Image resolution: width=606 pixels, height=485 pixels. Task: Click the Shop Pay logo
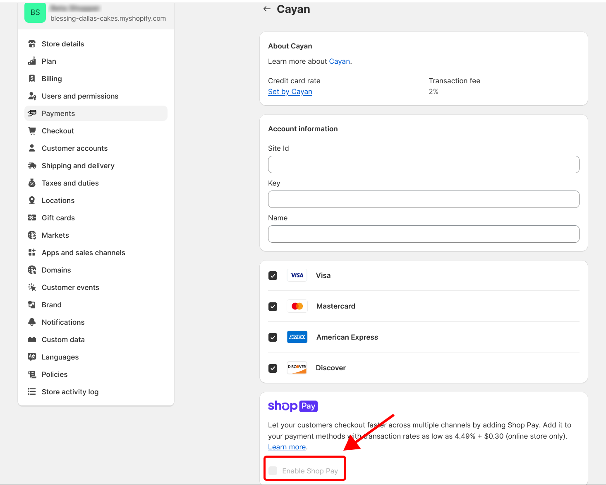pyautogui.click(x=293, y=406)
